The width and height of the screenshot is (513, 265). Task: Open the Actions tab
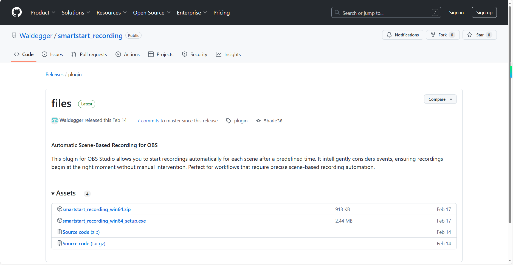tap(128, 54)
